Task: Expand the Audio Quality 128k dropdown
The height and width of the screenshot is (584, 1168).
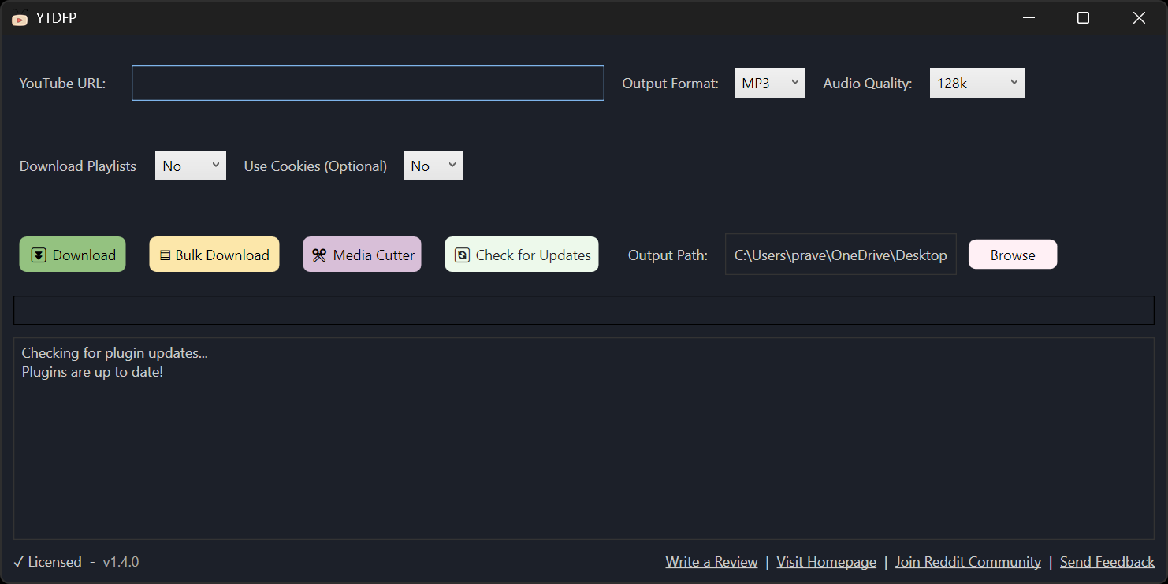Action: pyautogui.click(x=976, y=83)
